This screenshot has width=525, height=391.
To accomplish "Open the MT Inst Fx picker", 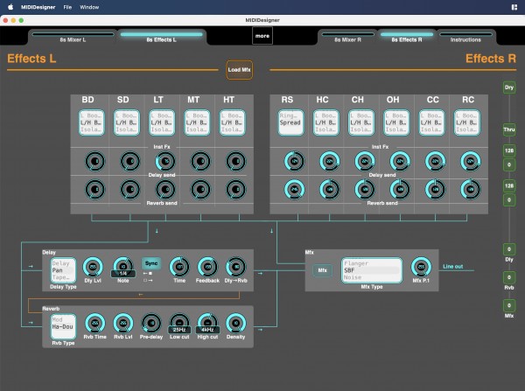I will point(197,122).
